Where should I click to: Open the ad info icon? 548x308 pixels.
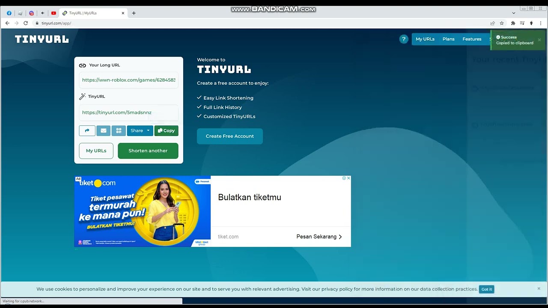tap(344, 178)
